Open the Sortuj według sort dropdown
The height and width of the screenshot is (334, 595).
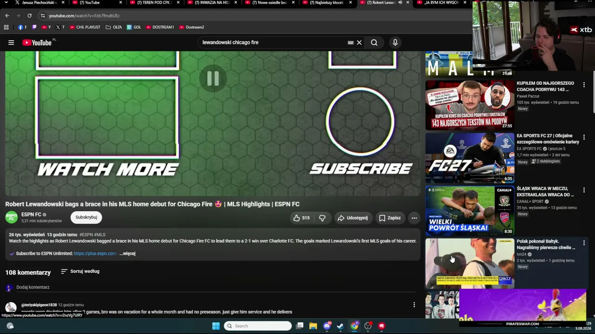(x=80, y=271)
